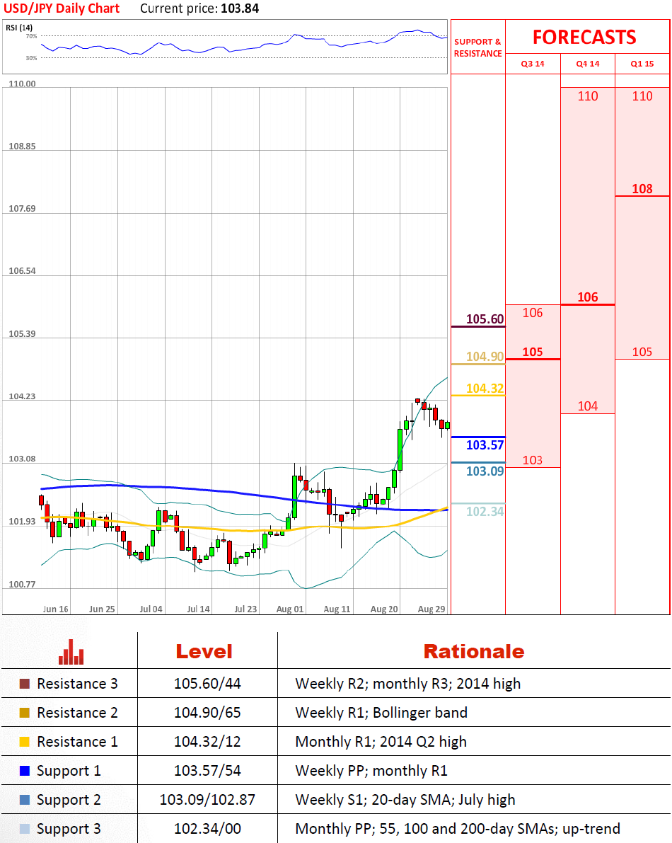
Task: Click the Q3 14 low forecast 103
Action: click(533, 460)
